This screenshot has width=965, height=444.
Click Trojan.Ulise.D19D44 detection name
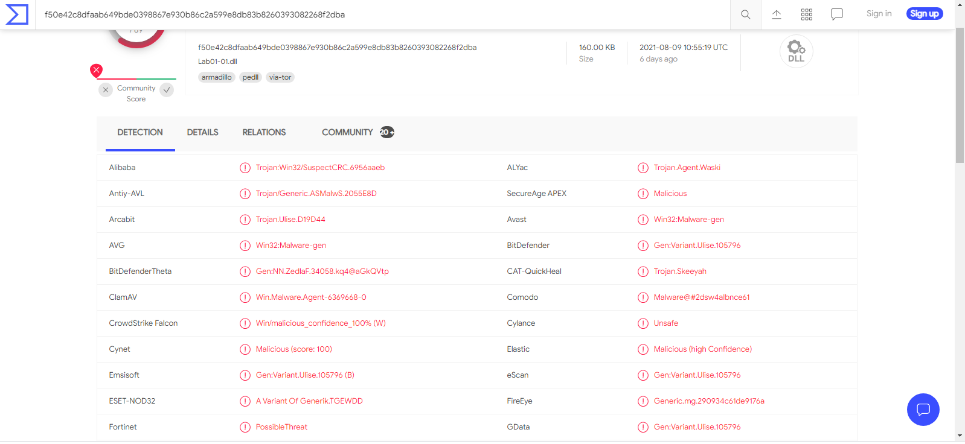click(x=290, y=220)
